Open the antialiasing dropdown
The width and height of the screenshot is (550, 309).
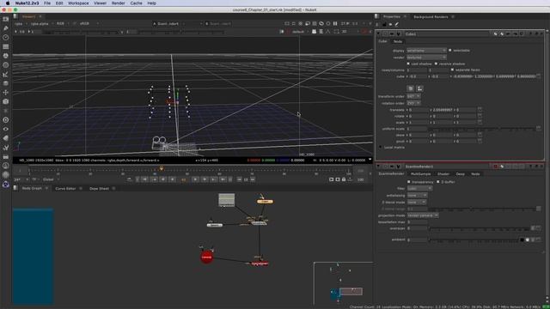(417, 195)
